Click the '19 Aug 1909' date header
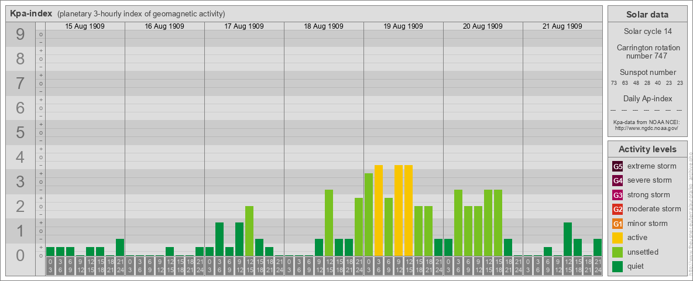Viewport: 693px width, 281px height. pos(403,26)
